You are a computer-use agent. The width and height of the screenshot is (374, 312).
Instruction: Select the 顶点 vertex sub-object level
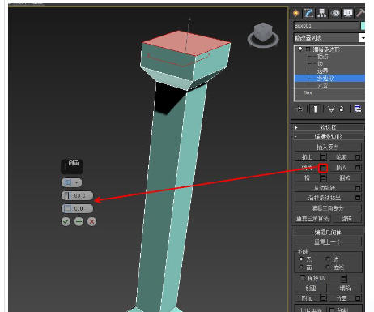pyautogui.click(x=323, y=57)
